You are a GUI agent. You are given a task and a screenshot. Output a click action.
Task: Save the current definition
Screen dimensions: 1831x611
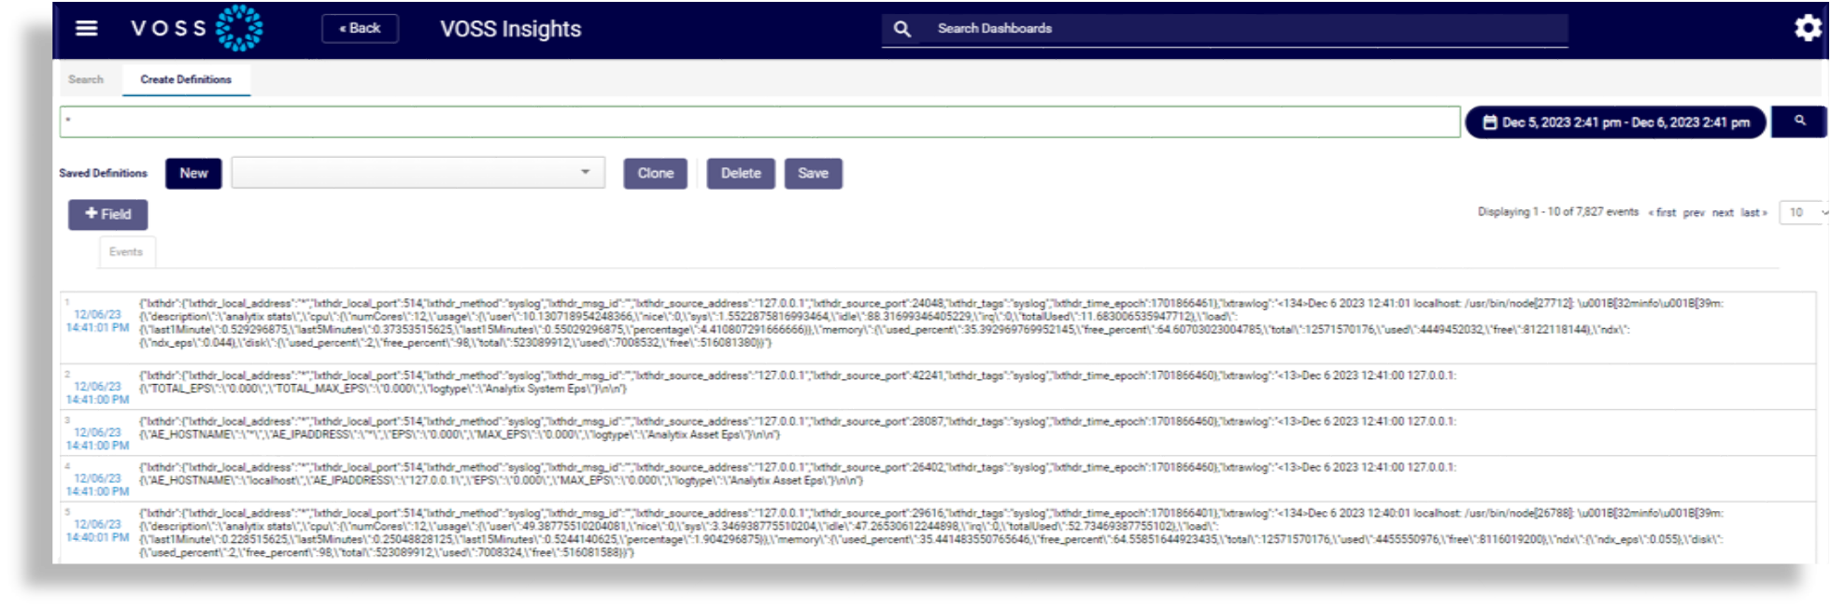point(813,173)
